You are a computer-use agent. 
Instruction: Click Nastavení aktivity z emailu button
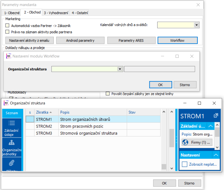(x=29, y=40)
